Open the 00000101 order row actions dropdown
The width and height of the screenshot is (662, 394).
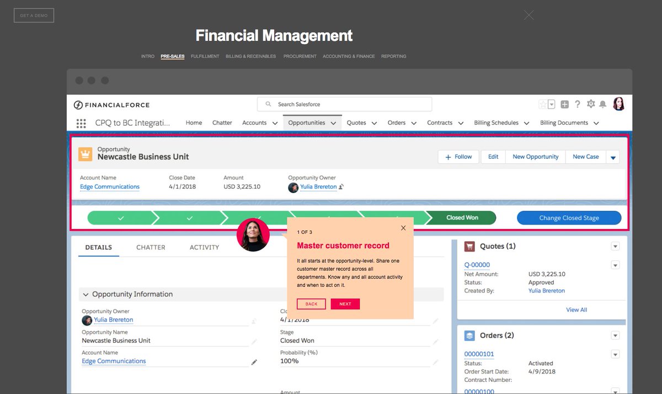click(615, 354)
